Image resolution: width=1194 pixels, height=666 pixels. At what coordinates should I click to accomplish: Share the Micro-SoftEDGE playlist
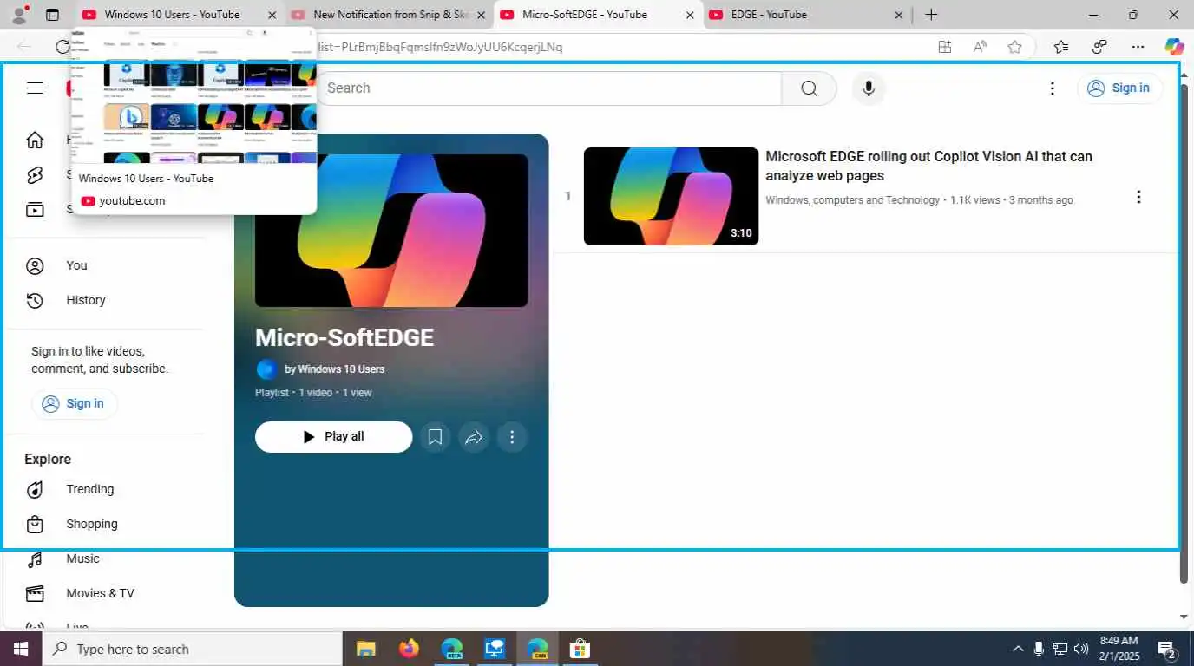pyautogui.click(x=474, y=437)
